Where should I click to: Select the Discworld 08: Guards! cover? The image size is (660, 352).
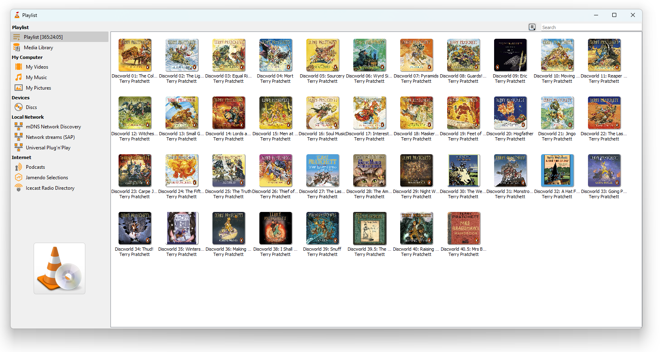click(463, 55)
